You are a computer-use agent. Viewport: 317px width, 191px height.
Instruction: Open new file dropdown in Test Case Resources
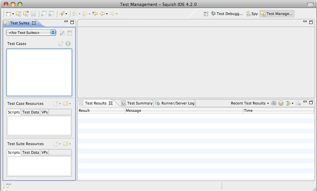pyautogui.click(x=60, y=104)
